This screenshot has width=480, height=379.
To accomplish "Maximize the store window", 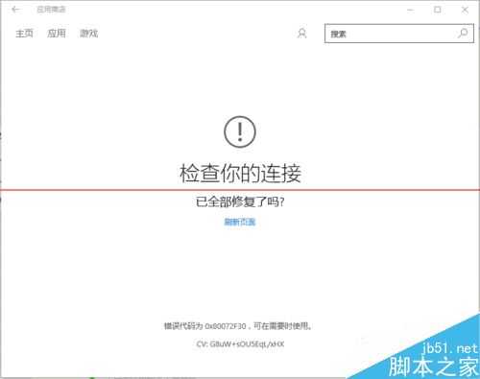I will pyautogui.click(x=438, y=10).
